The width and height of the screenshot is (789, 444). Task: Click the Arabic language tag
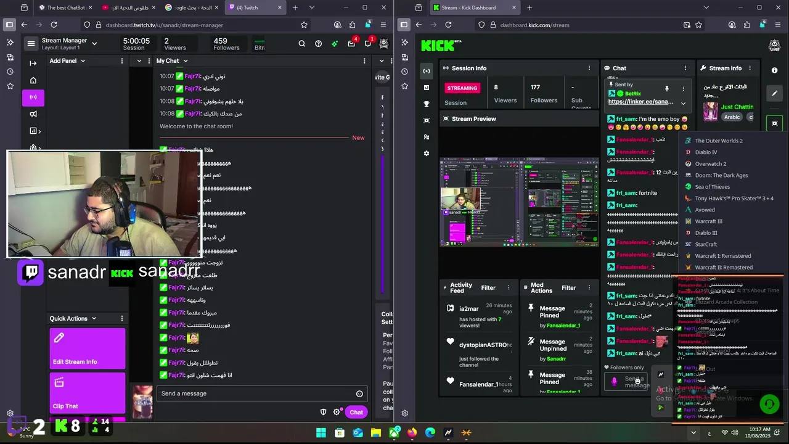coord(732,117)
